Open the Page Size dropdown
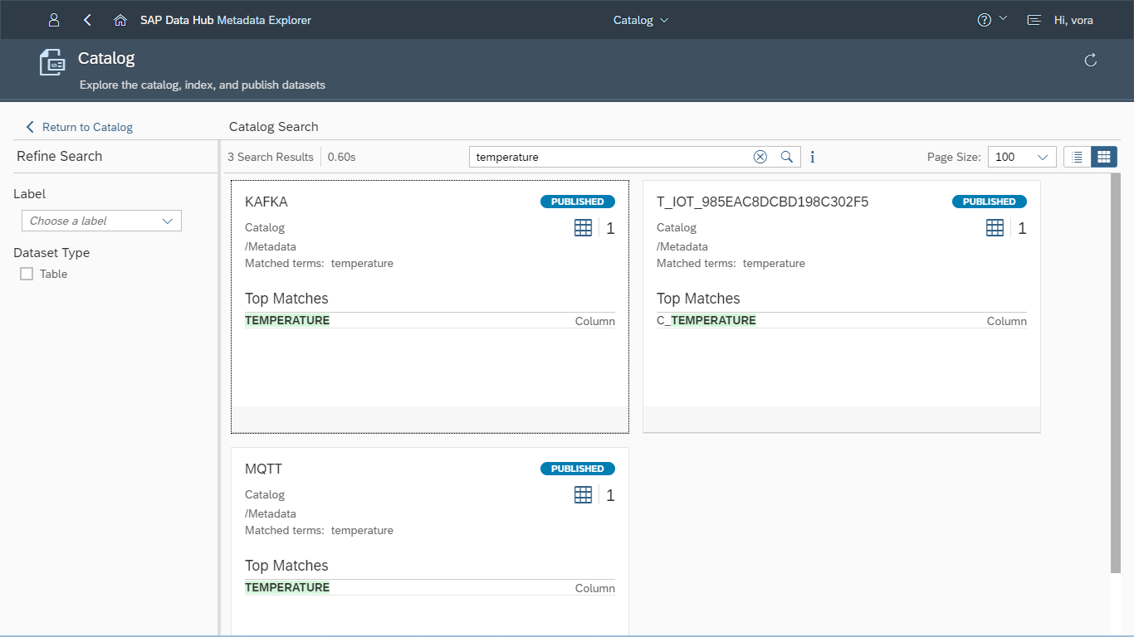Viewport: 1134px width, 637px height. pyautogui.click(x=1021, y=156)
